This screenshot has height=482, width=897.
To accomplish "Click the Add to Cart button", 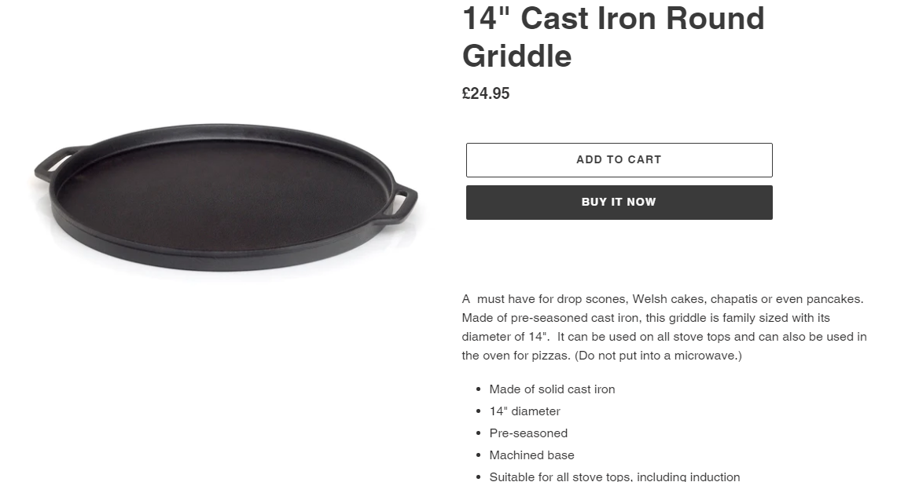I will click(x=619, y=160).
